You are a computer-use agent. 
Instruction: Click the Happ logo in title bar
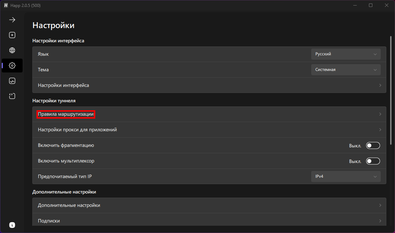[x=6, y=6]
